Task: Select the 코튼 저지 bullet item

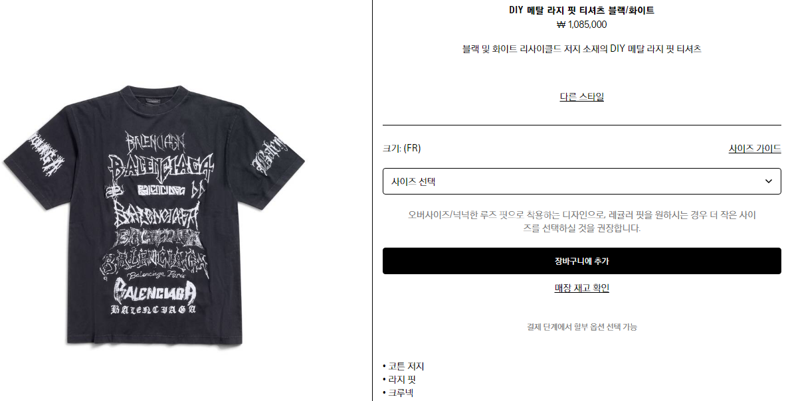Action: click(x=403, y=366)
